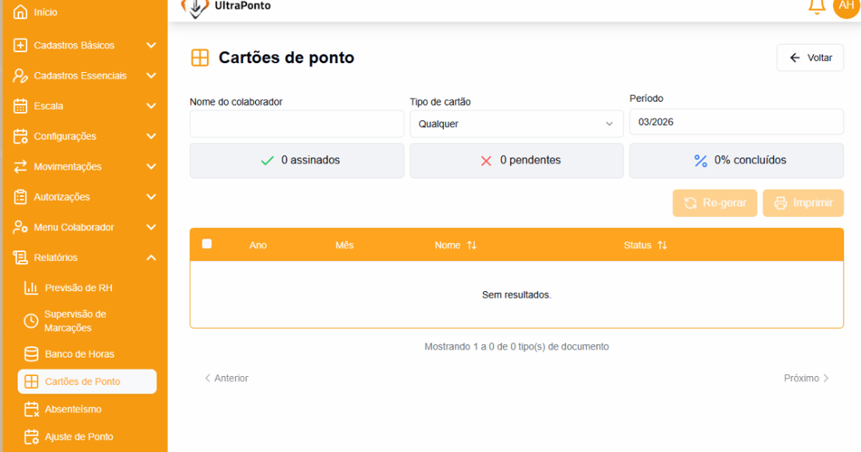Click the 0 pendentes summary card

(x=516, y=160)
